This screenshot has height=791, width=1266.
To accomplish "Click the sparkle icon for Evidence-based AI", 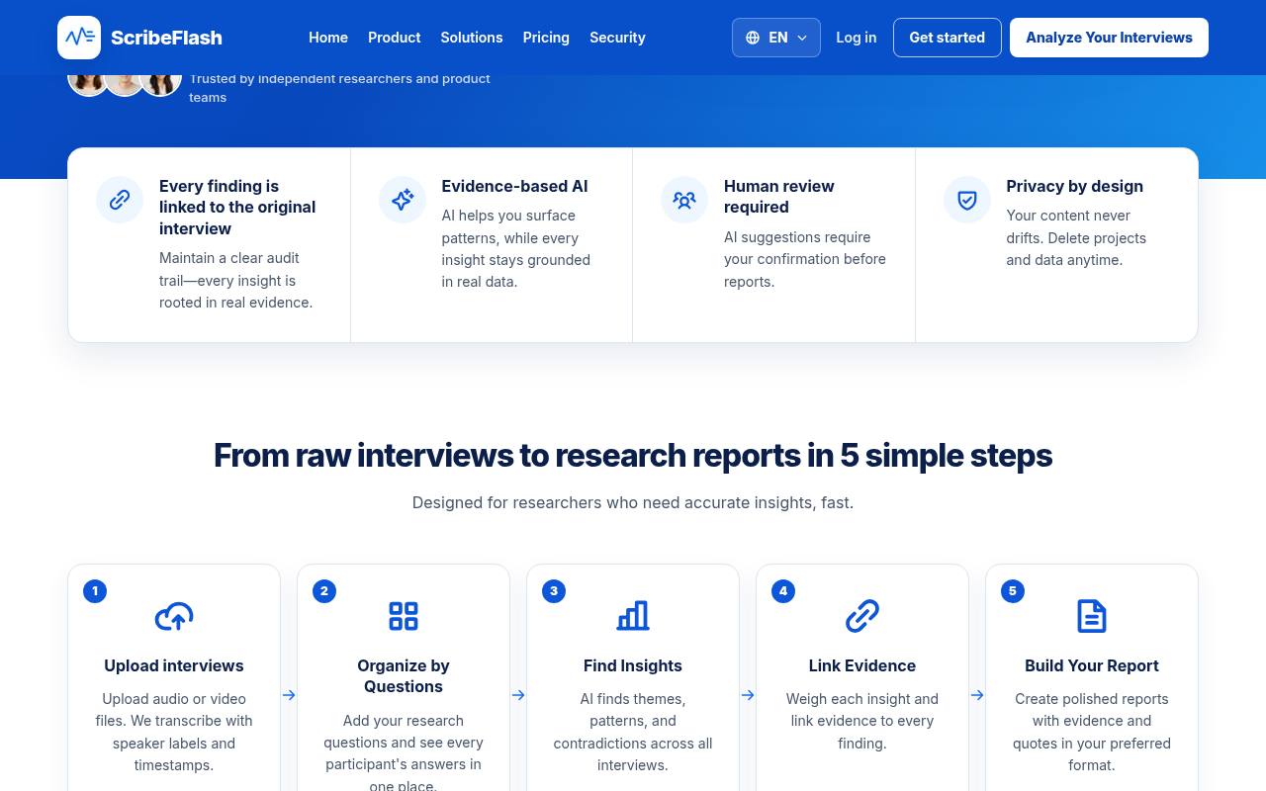I will click(x=403, y=200).
